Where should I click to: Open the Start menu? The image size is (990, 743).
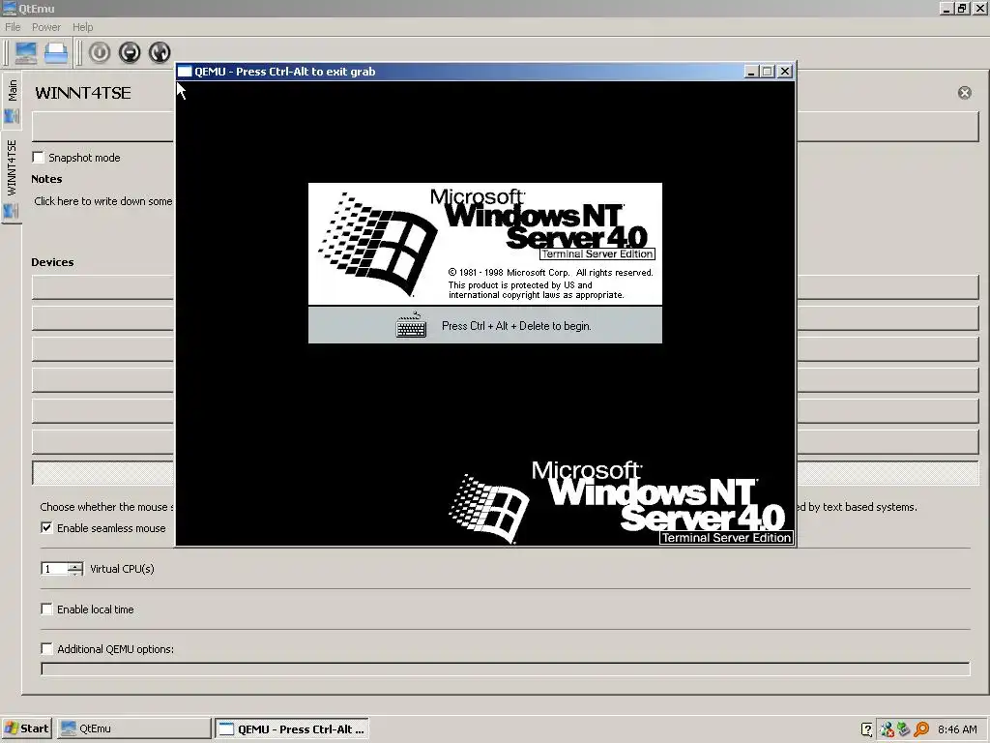(26, 728)
